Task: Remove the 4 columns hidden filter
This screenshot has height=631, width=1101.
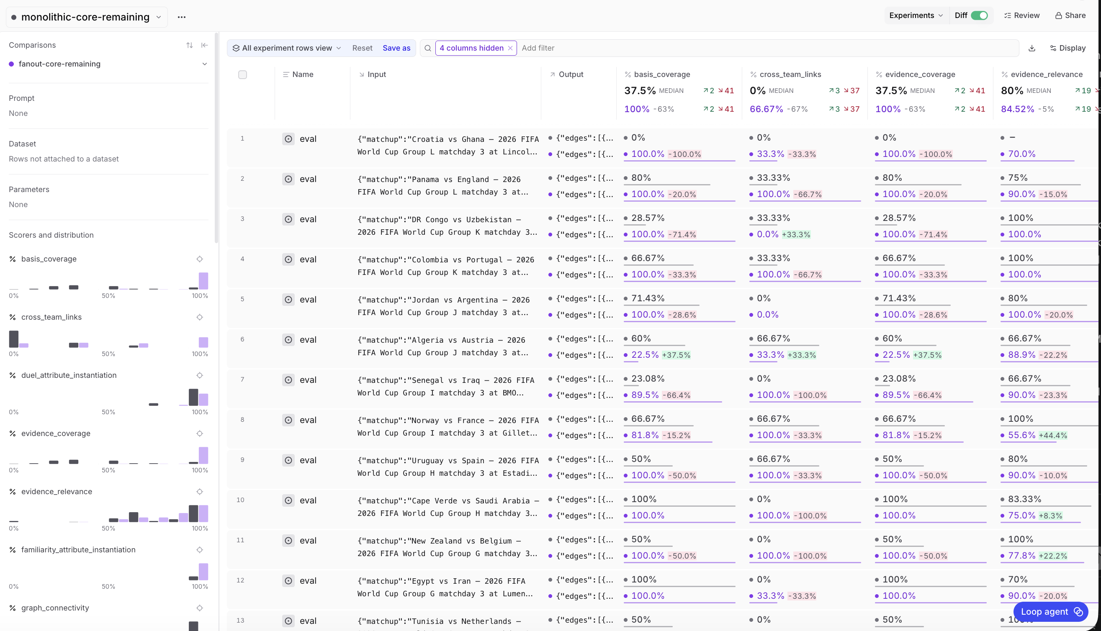Action: (x=510, y=48)
